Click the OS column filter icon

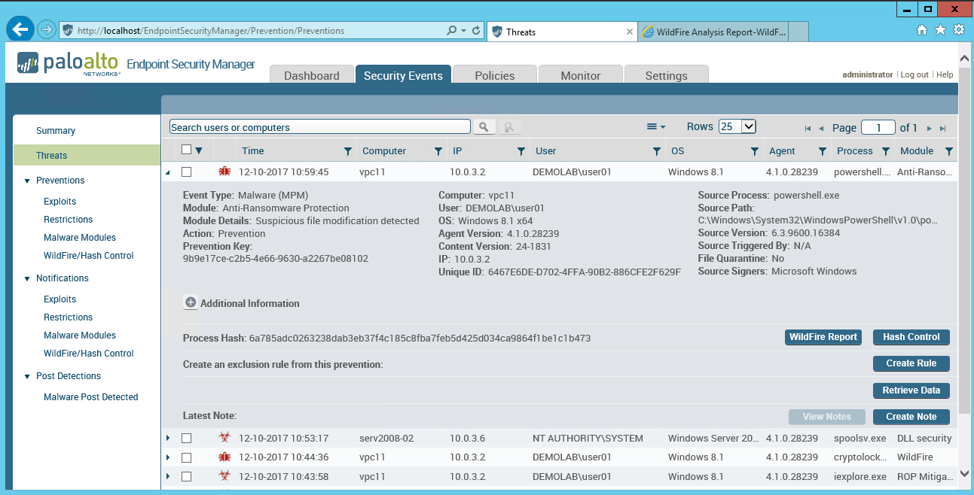point(754,151)
